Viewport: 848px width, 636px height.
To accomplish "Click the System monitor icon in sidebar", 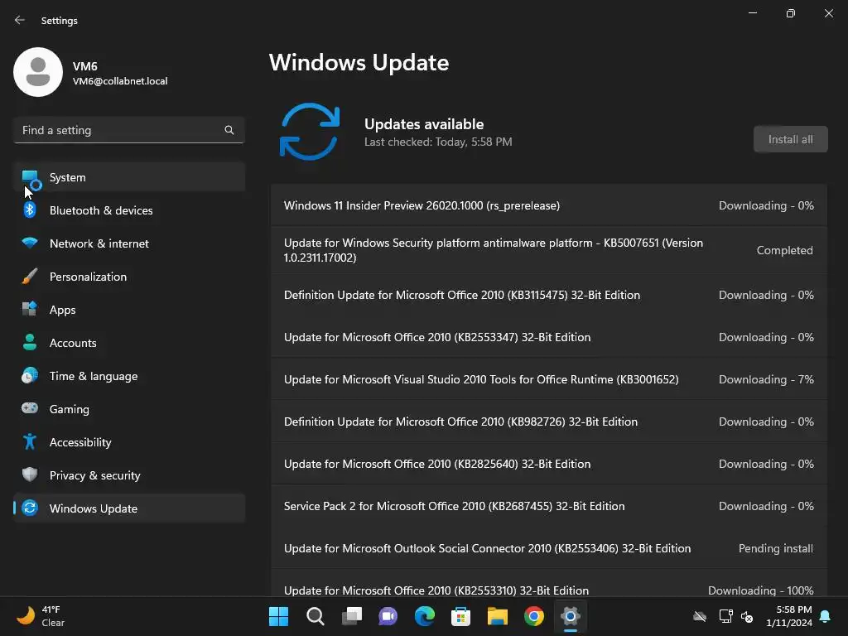I will click(x=31, y=179).
